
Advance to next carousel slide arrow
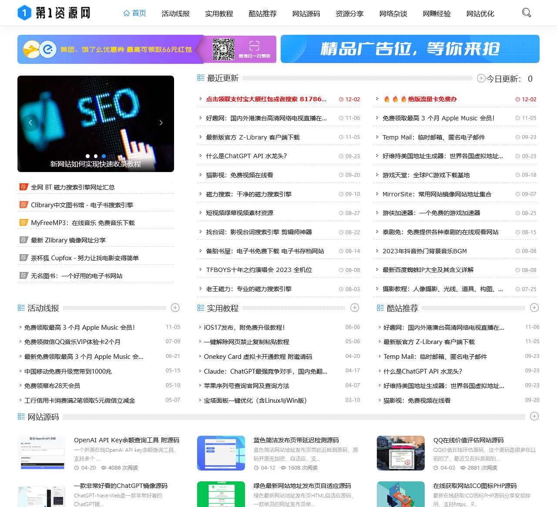(161, 123)
